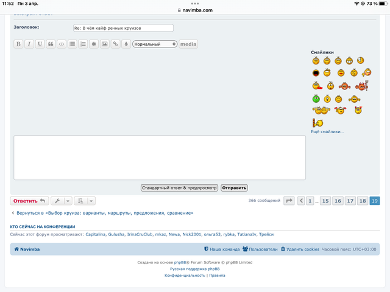Image resolution: width=390 pixels, height=292 pixels.
Task: Open Пользователи members link
Action: click(x=260, y=249)
